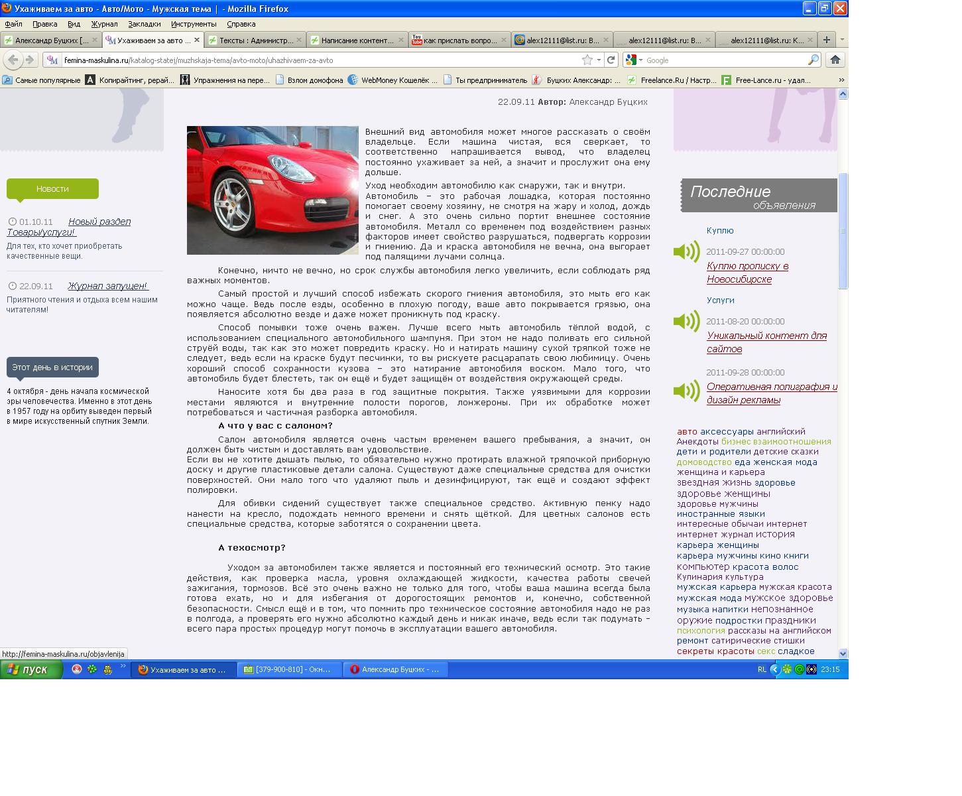The image size is (962, 796).
Task: Click the speaker icon beside 'Уникальный контент'
Action: (x=686, y=321)
